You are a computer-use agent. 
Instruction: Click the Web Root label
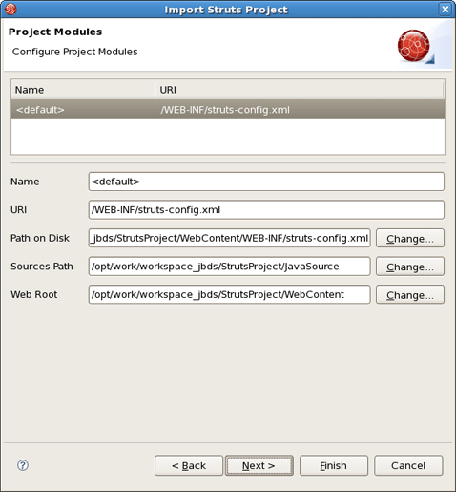[x=34, y=294]
